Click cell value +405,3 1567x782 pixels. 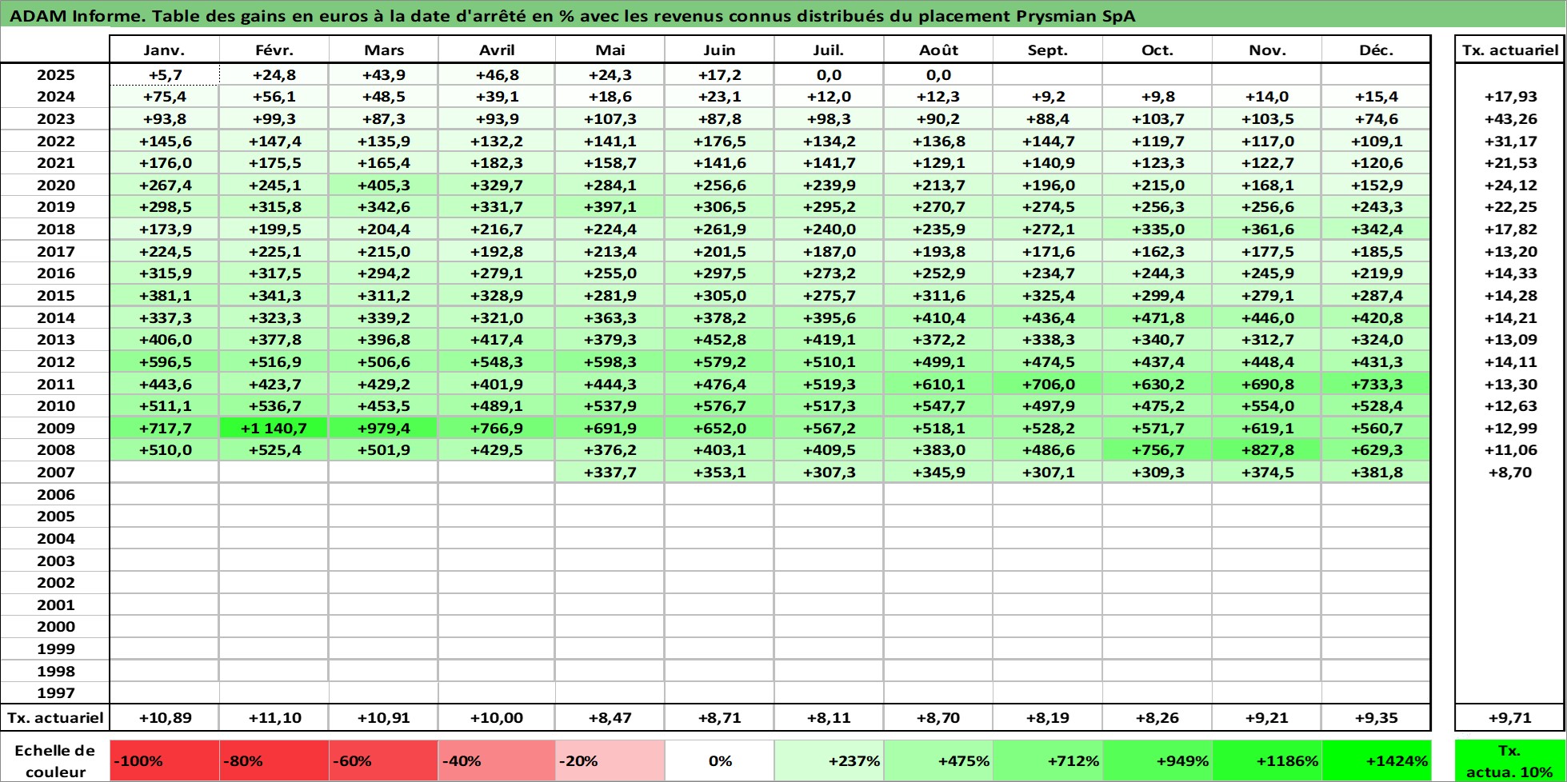click(383, 185)
